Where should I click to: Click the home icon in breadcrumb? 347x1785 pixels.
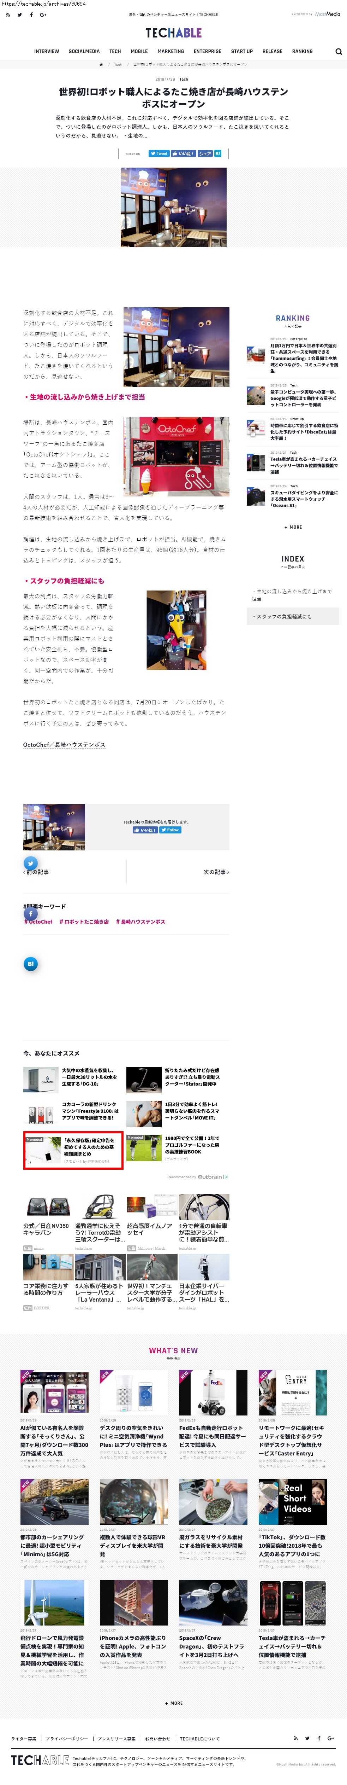click(101, 64)
